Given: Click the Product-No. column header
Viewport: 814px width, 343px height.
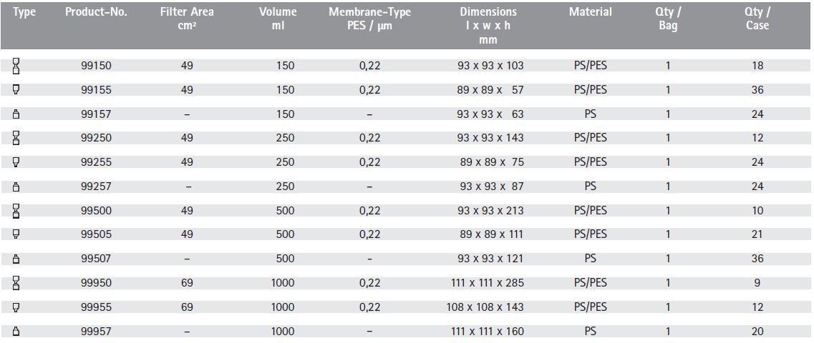Looking at the screenshot, I should point(96,12).
